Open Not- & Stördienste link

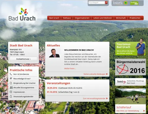tap(21, 74)
